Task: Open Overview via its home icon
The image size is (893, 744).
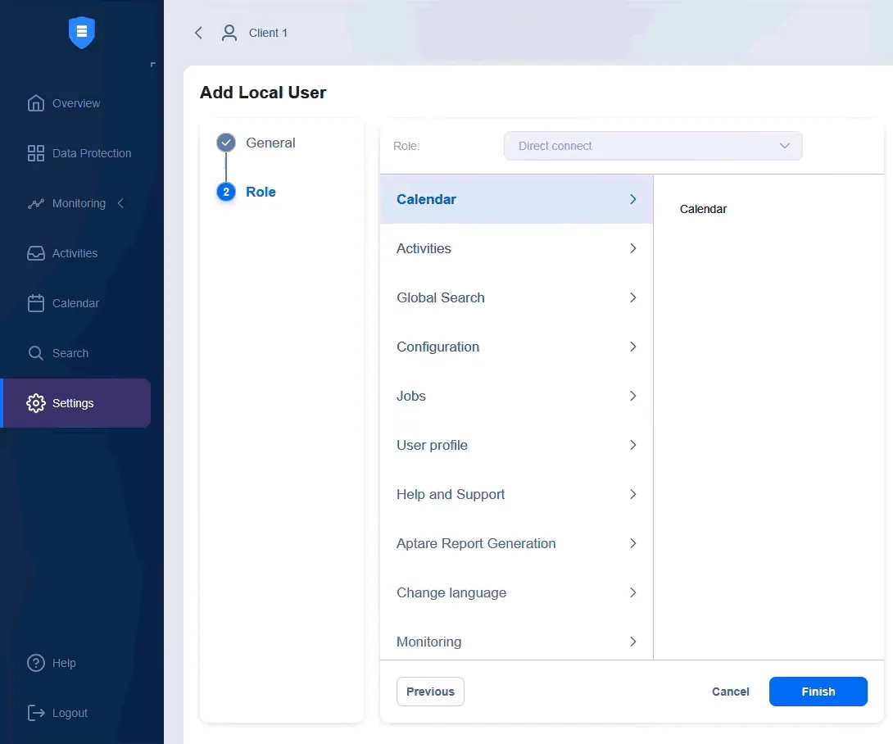Action: (36, 103)
